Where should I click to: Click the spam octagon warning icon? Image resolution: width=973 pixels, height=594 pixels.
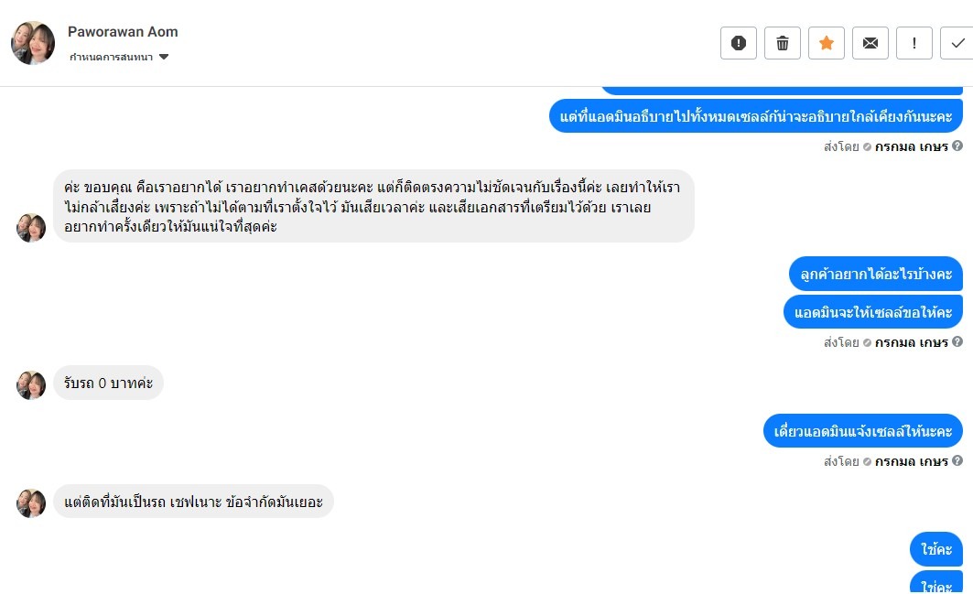[739, 43]
